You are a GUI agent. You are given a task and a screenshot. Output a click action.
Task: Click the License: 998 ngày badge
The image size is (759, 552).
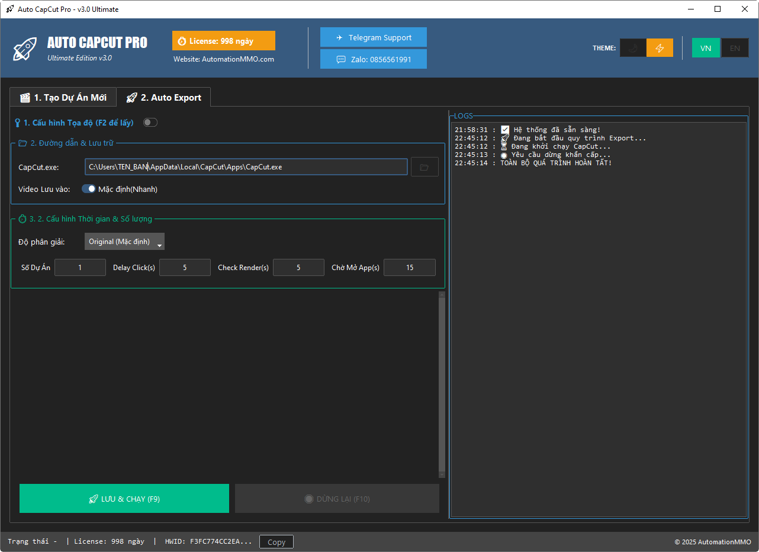point(224,41)
